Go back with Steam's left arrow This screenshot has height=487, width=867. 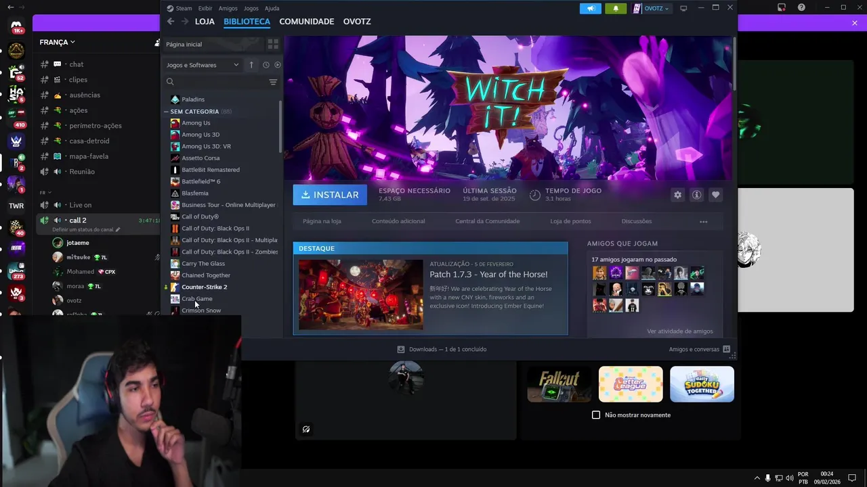coord(171,22)
